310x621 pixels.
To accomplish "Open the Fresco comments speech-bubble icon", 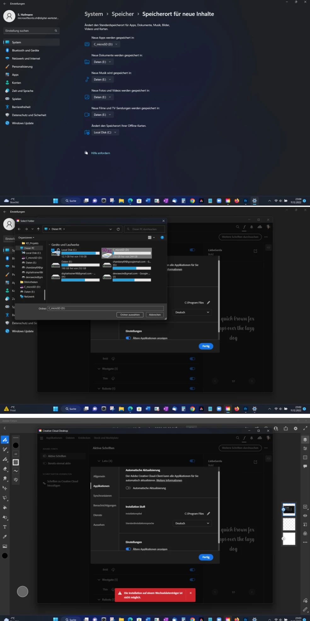I will (x=305, y=466).
